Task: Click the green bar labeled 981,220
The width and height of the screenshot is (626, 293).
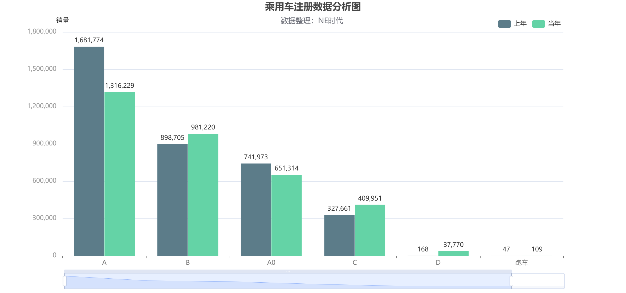Action: click(203, 195)
